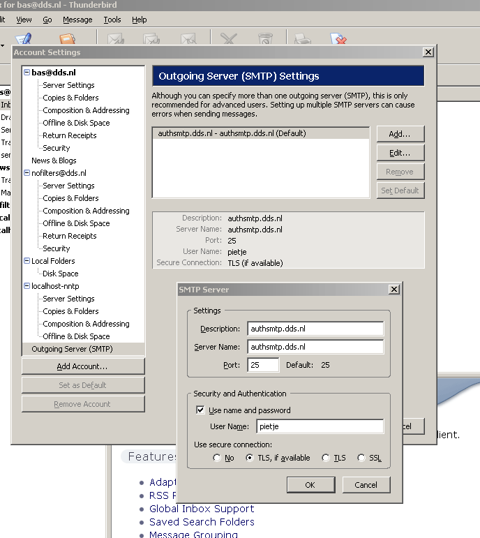This screenshot has height=538, width=480.
Task: Select the SSL radio button
Action: pos(361,458)
